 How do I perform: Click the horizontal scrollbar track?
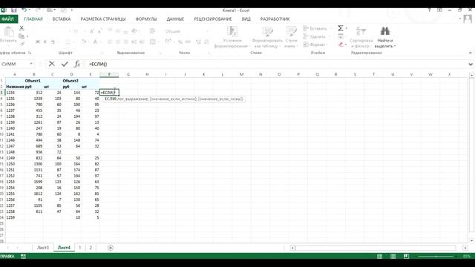pyautogui.click(x=376, y=248)
